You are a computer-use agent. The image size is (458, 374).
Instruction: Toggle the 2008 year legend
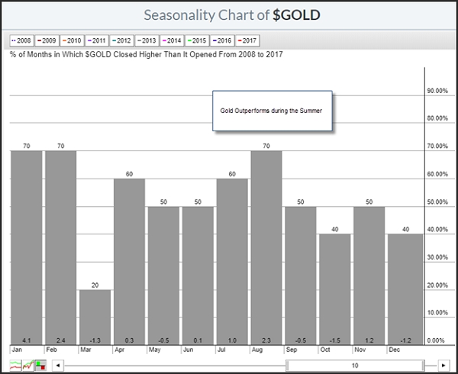(22, 40)
